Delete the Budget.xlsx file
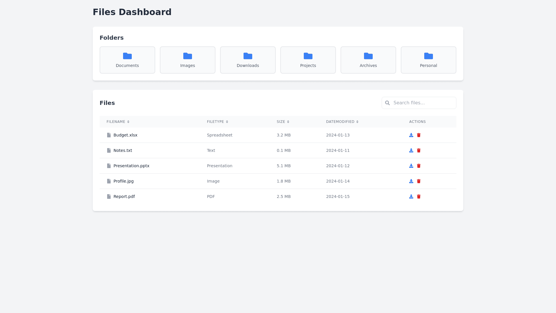This screenshot has width=556, height=313. pos(418,135)
